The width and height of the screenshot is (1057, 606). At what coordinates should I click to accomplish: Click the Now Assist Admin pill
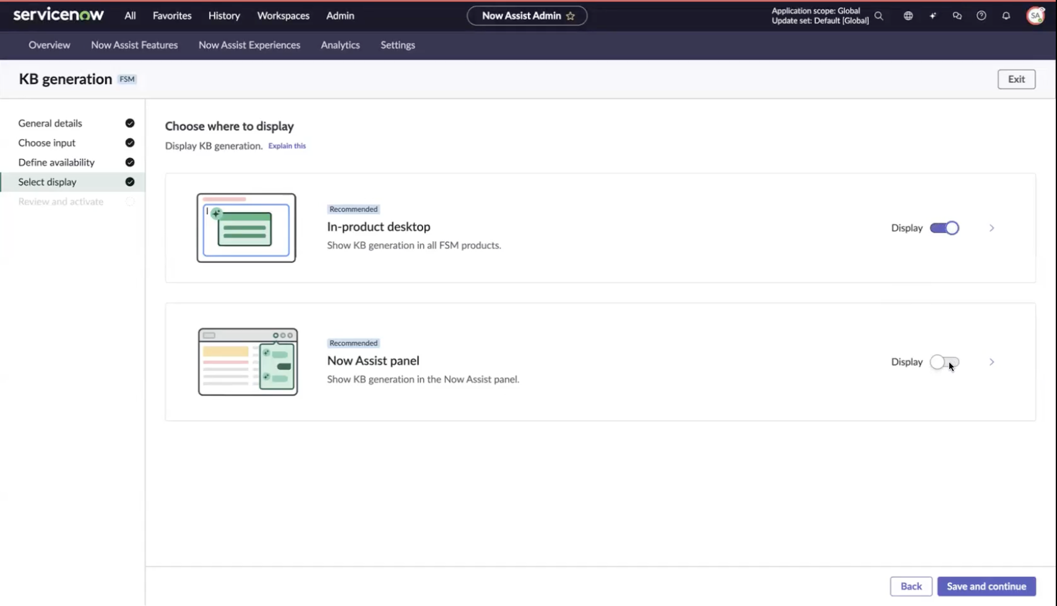click(x=527, y=16)
